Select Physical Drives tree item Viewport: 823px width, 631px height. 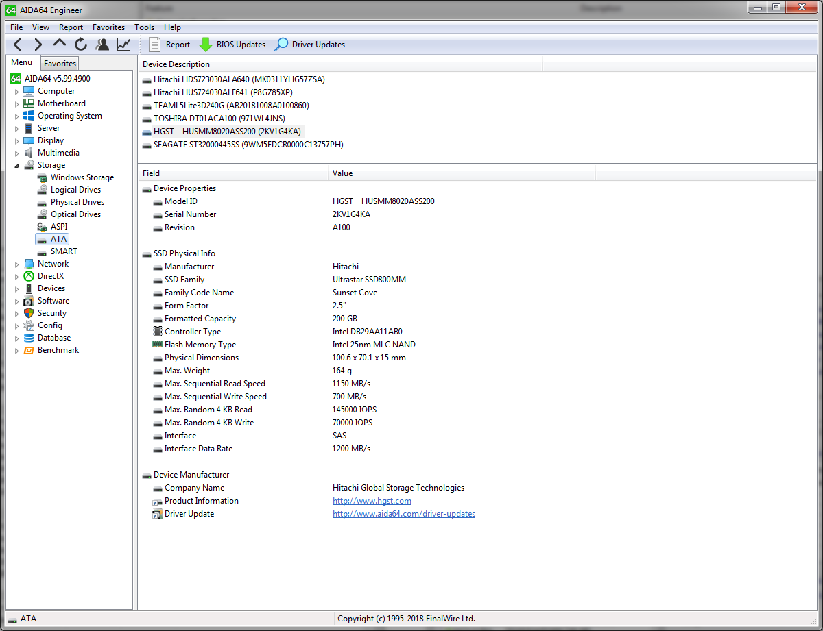(x=77, y=202)
